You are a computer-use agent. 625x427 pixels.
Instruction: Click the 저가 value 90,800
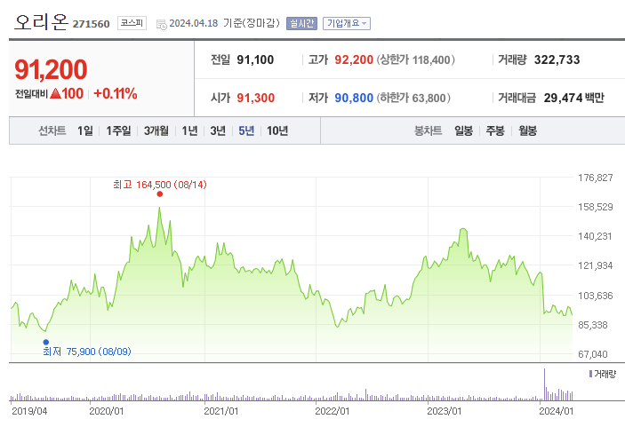pyautogui.click(x=354, y=98)
